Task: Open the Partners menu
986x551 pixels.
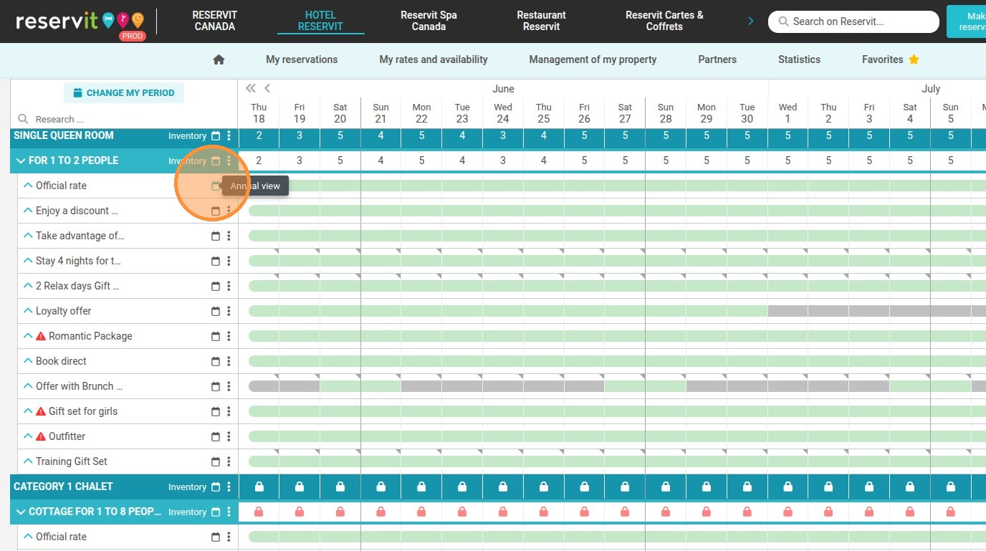Action: point(717,59)
